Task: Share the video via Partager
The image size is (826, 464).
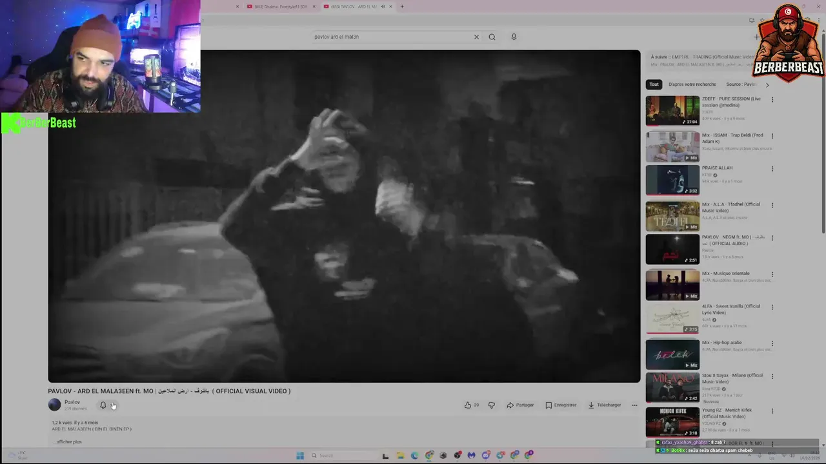Action: coord(520,405)
